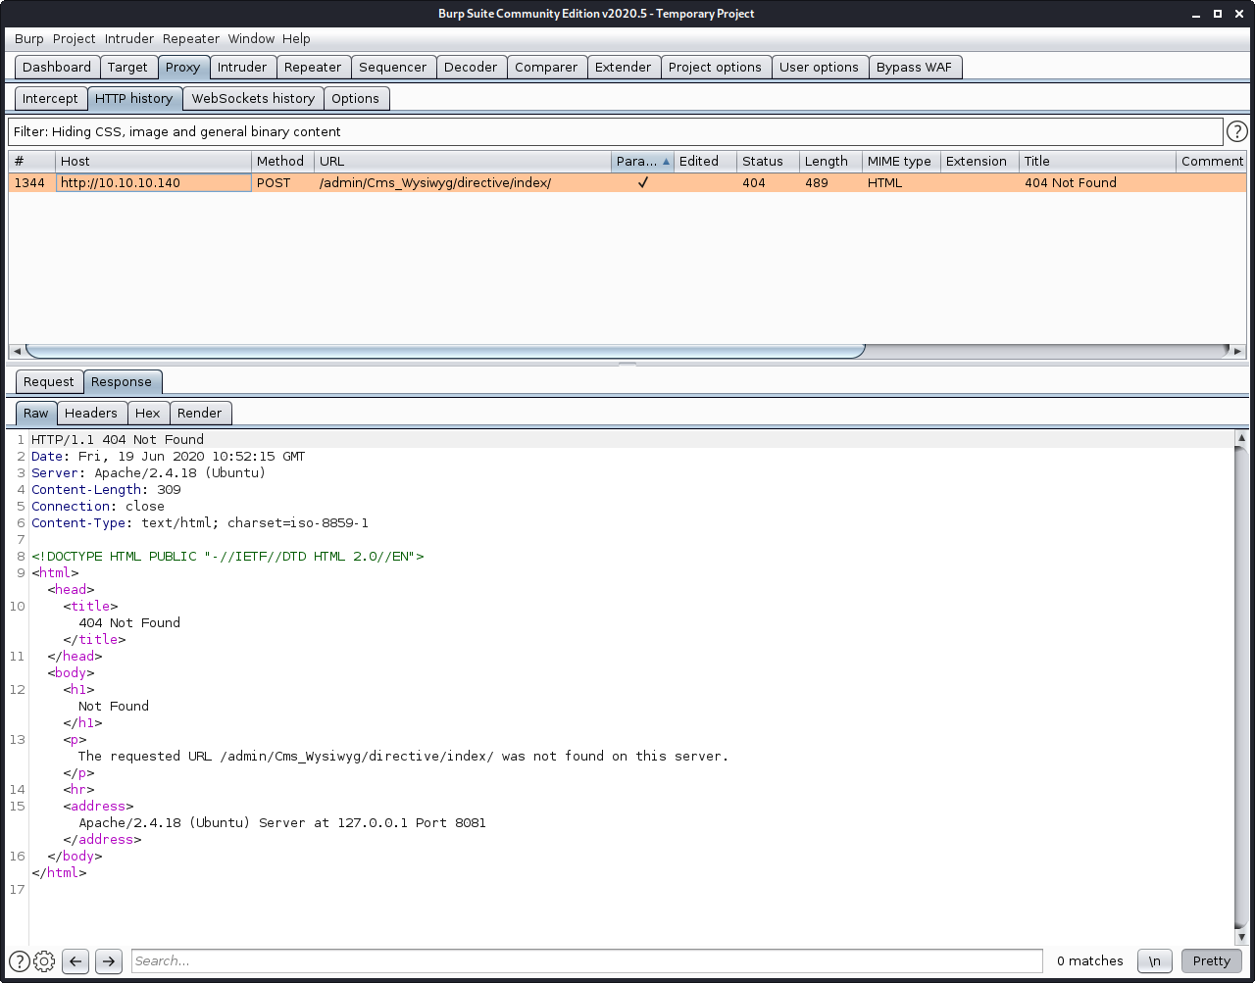The height and width of the screenshot is (983, 1255).
Task: Select the HTTP history sub-tab
Action: coord(134,99)
